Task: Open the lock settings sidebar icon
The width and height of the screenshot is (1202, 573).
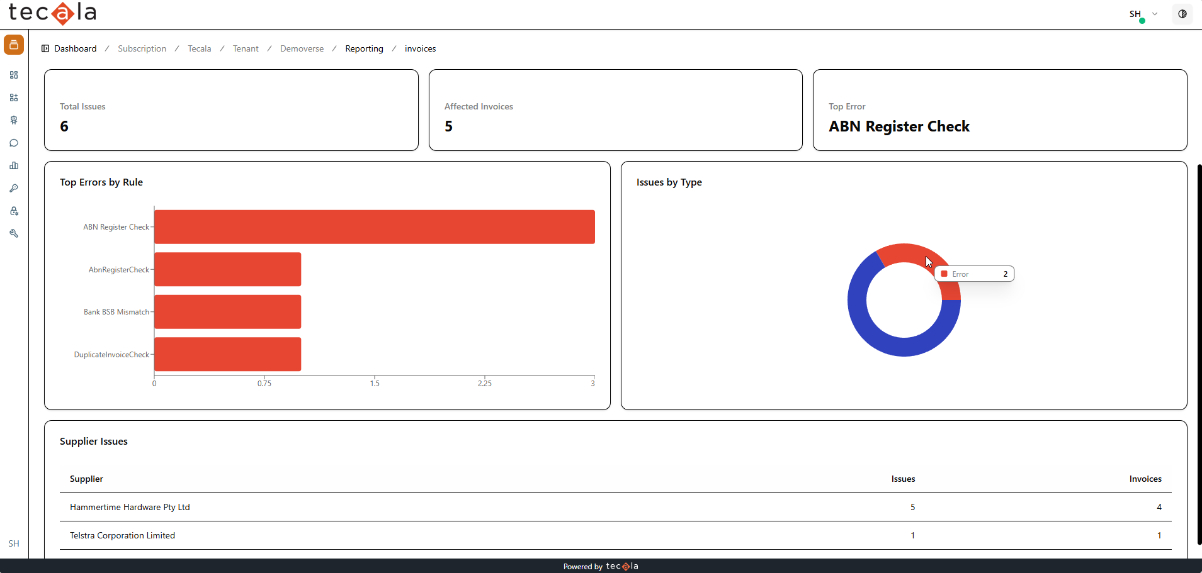Action: pos(14,211)
